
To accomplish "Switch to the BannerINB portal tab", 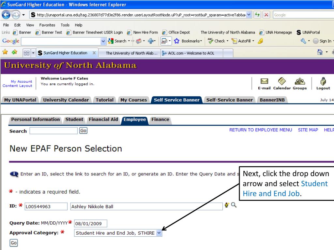I will click(x=272, y=100).
